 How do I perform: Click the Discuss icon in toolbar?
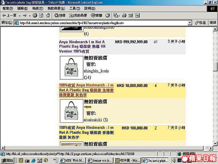pyautogui.click(x=137, y=15)
